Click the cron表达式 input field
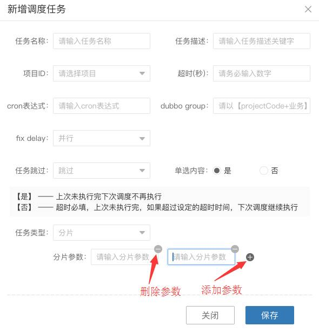The image size is (319, 333). (x=102, y=106)
